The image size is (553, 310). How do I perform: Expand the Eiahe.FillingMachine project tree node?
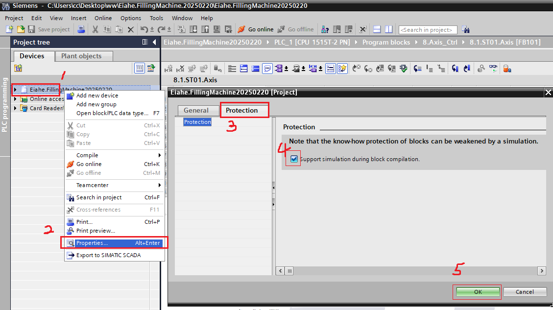[16, 90]
